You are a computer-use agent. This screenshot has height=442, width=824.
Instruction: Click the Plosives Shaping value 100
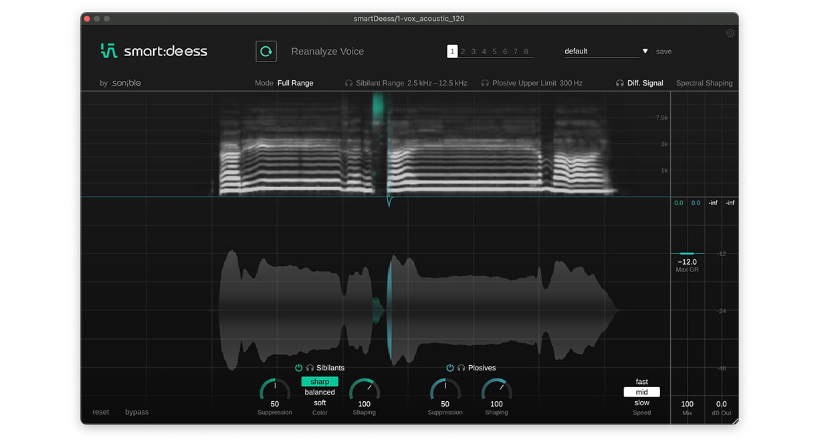pyautogui.click(x=496, y=404)
